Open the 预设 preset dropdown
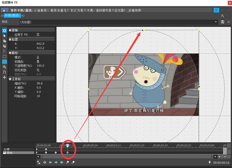Viewport: 232px width, 168px height. pos(216,22)
